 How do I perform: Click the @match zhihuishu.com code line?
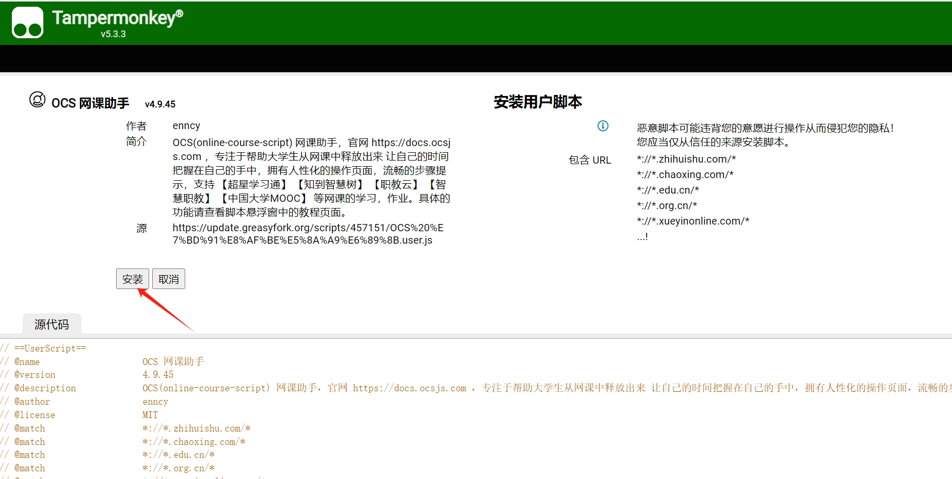(125, 428)
